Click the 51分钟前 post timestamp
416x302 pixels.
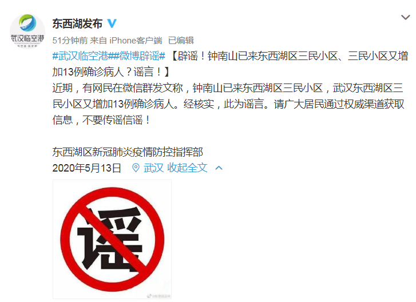pyautogui.click(x=70, y=41)
